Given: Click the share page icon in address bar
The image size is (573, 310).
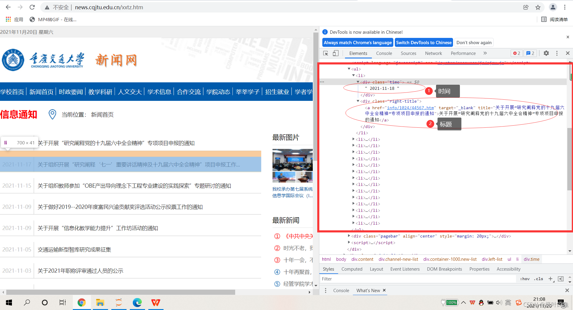Looking at the screenshot, I should (526, 7).
